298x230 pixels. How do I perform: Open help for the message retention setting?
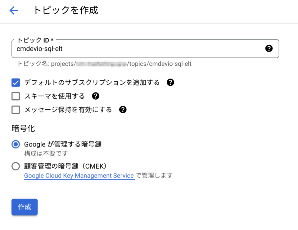(123, 110)
